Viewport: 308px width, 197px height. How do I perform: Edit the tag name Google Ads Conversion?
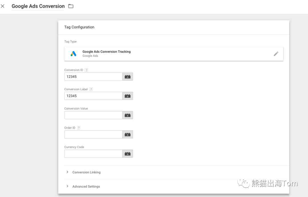(x=38, y=6)
